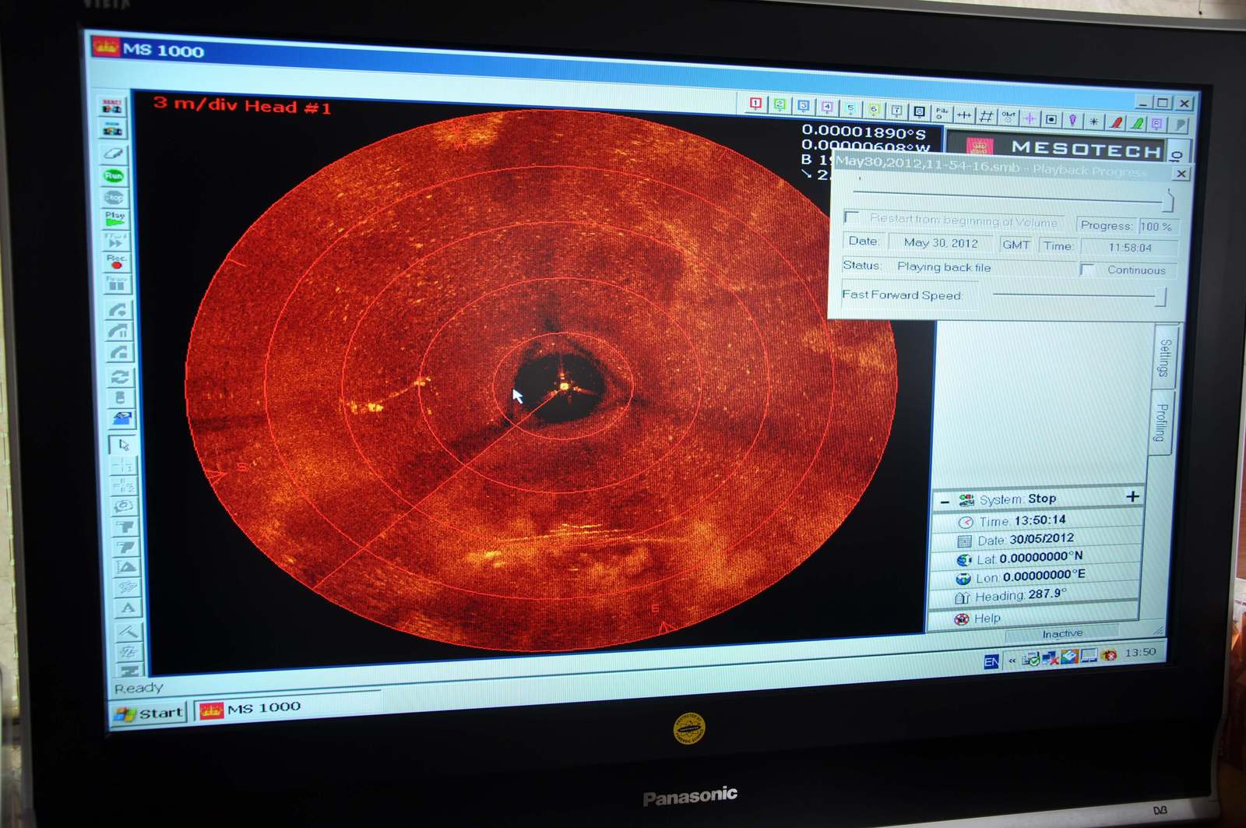Select the text annotation 'A' tool
Screen dimensions: 1246x828
128,608
